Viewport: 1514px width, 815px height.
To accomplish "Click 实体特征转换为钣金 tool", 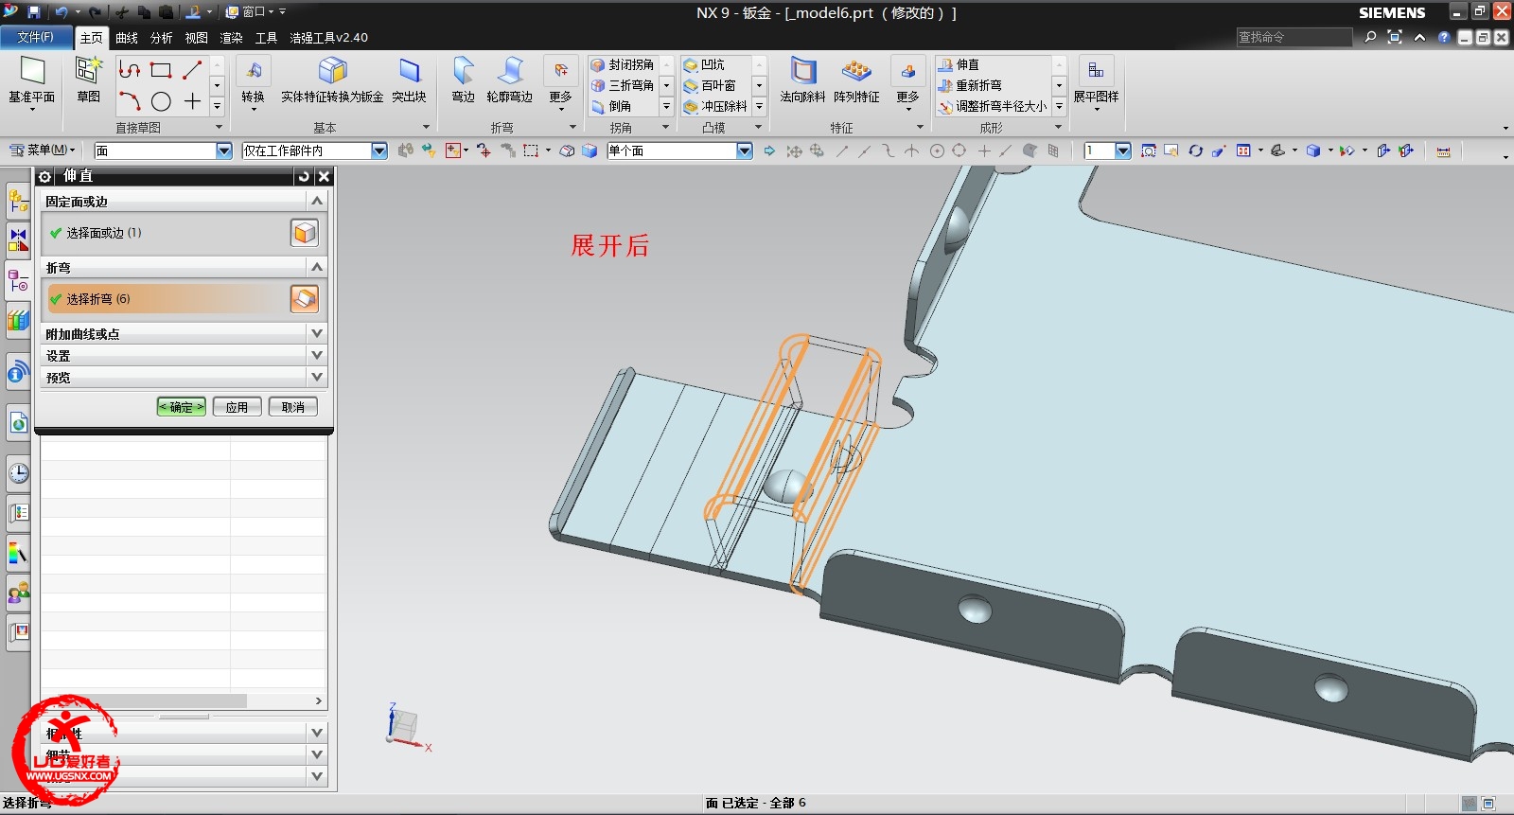I will pyautogui.click(x=332, y=81).
